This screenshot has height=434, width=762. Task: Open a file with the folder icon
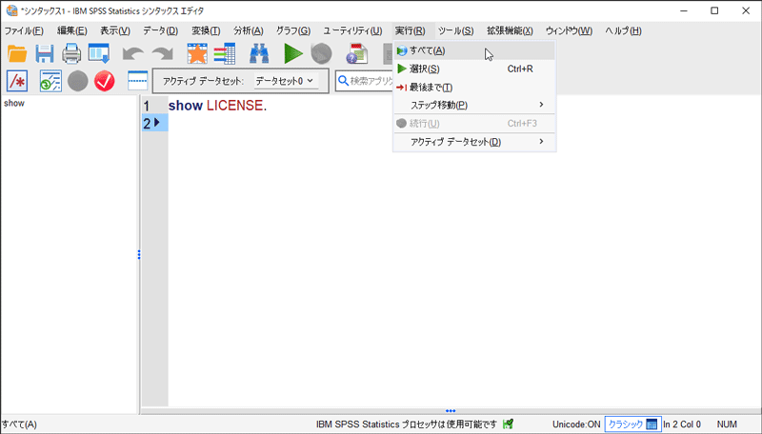pos(17,54)
